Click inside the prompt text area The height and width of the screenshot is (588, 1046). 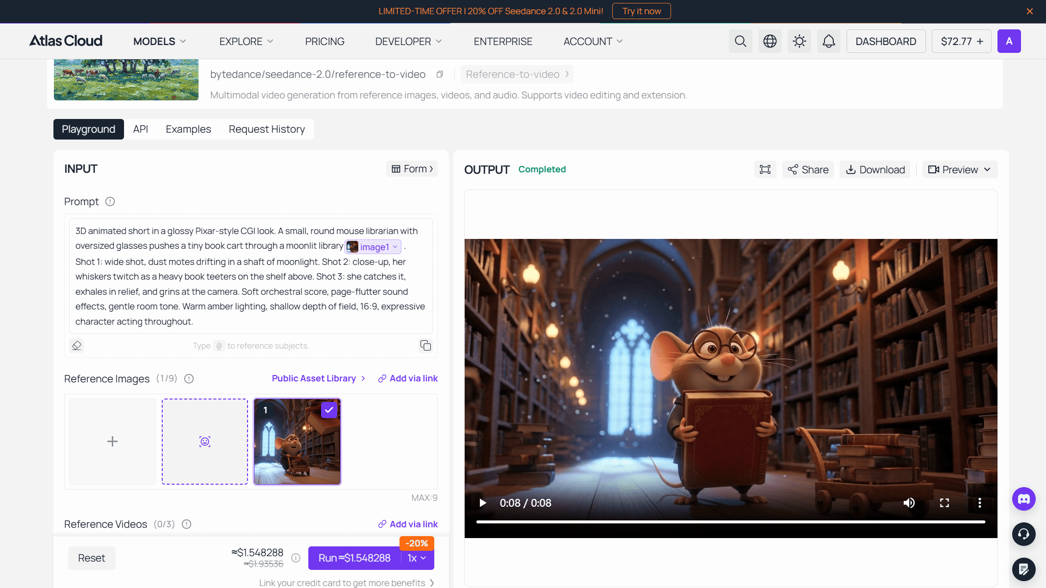pos(250,276)
